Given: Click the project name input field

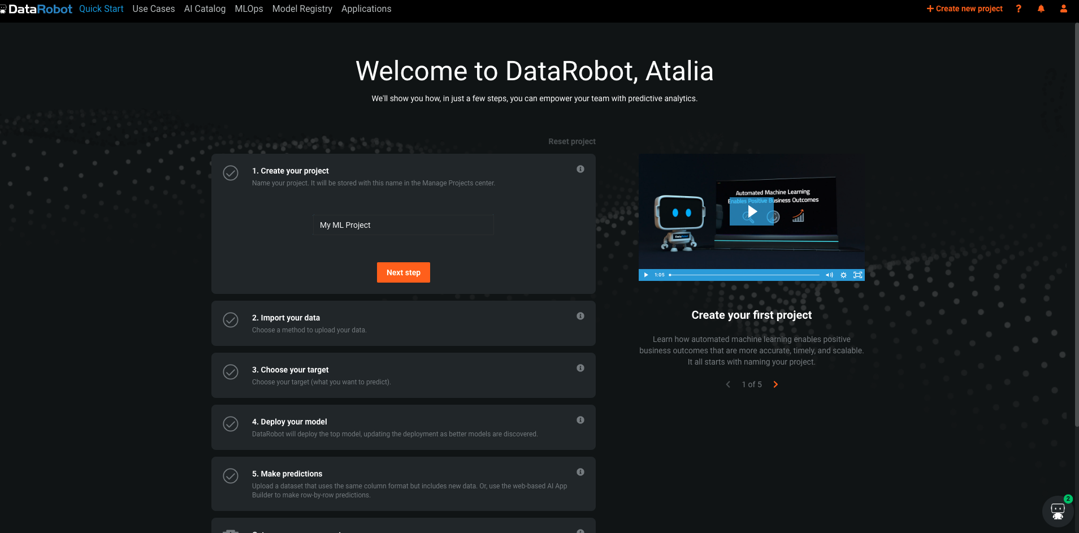Looking at the screenshot, I should 404,225.
